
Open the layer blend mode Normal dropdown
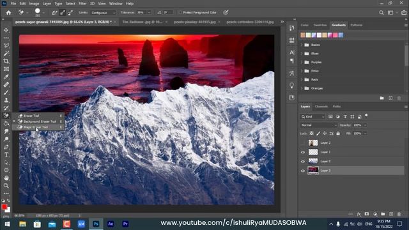(318, 125)
